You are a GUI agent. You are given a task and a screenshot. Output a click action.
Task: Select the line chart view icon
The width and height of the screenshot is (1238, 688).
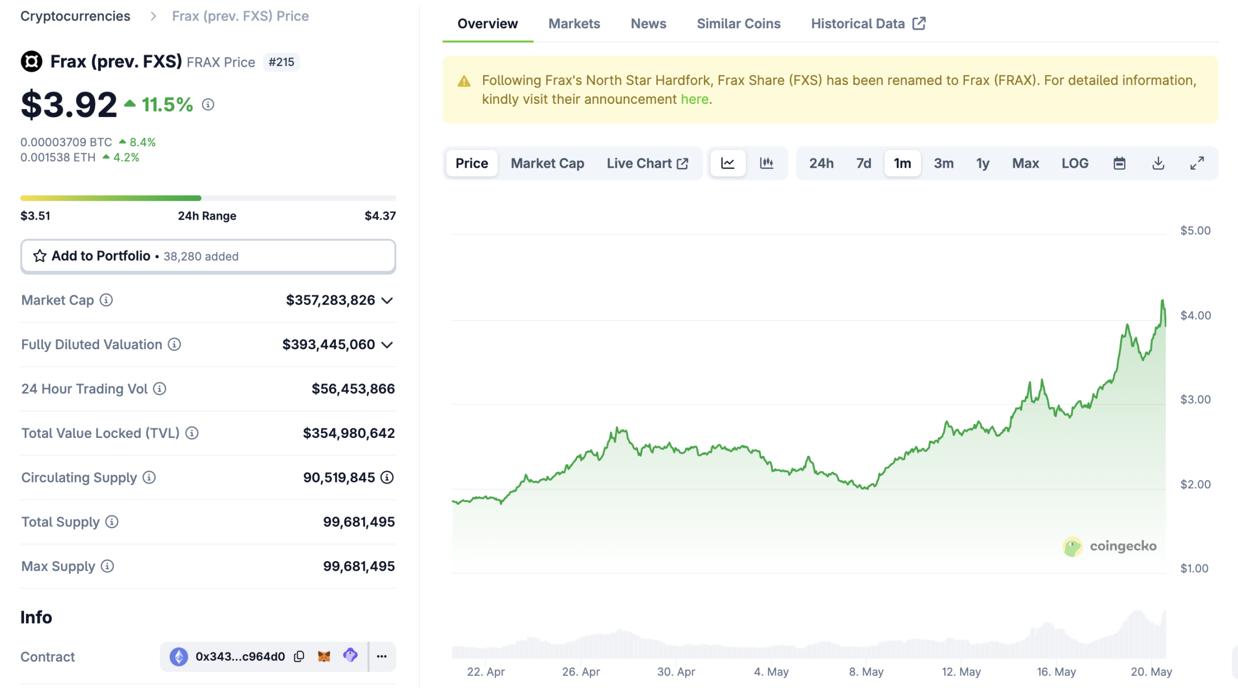(728, 163)
